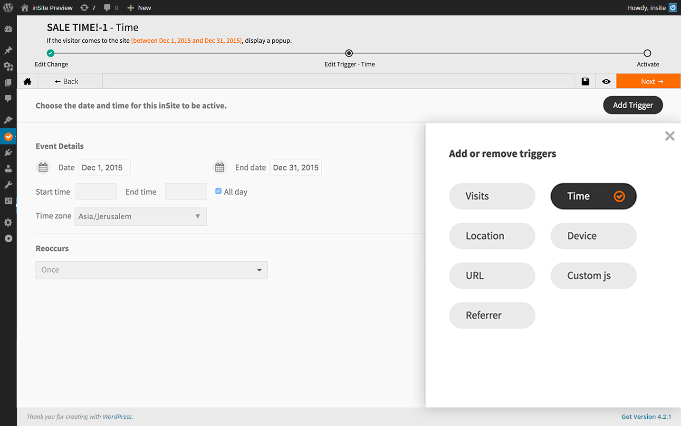Open the Reoccurs Once dropdown

point(152,270)
